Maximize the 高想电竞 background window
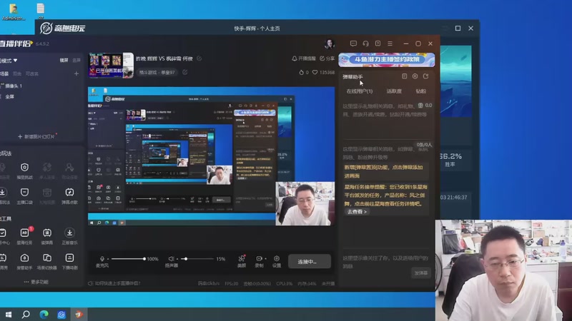This screenshot has height=321, width=572. (x=458, y=29)
